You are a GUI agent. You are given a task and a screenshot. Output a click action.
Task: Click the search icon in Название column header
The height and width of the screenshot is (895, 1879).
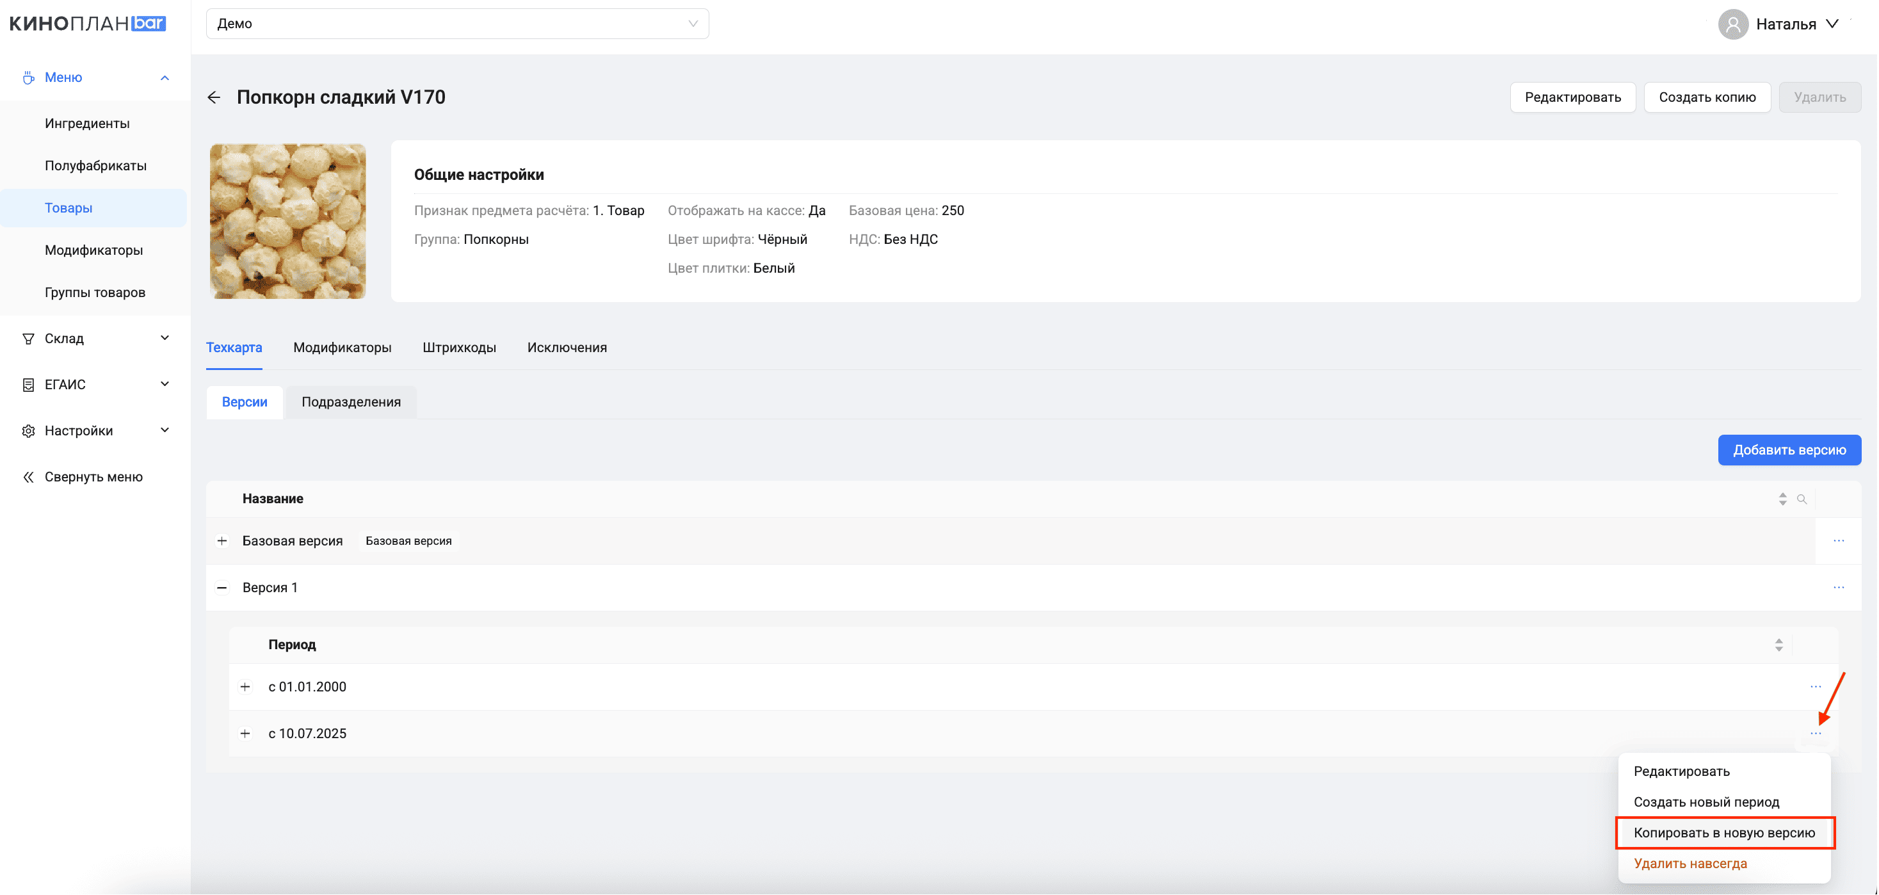[1802, 499]
